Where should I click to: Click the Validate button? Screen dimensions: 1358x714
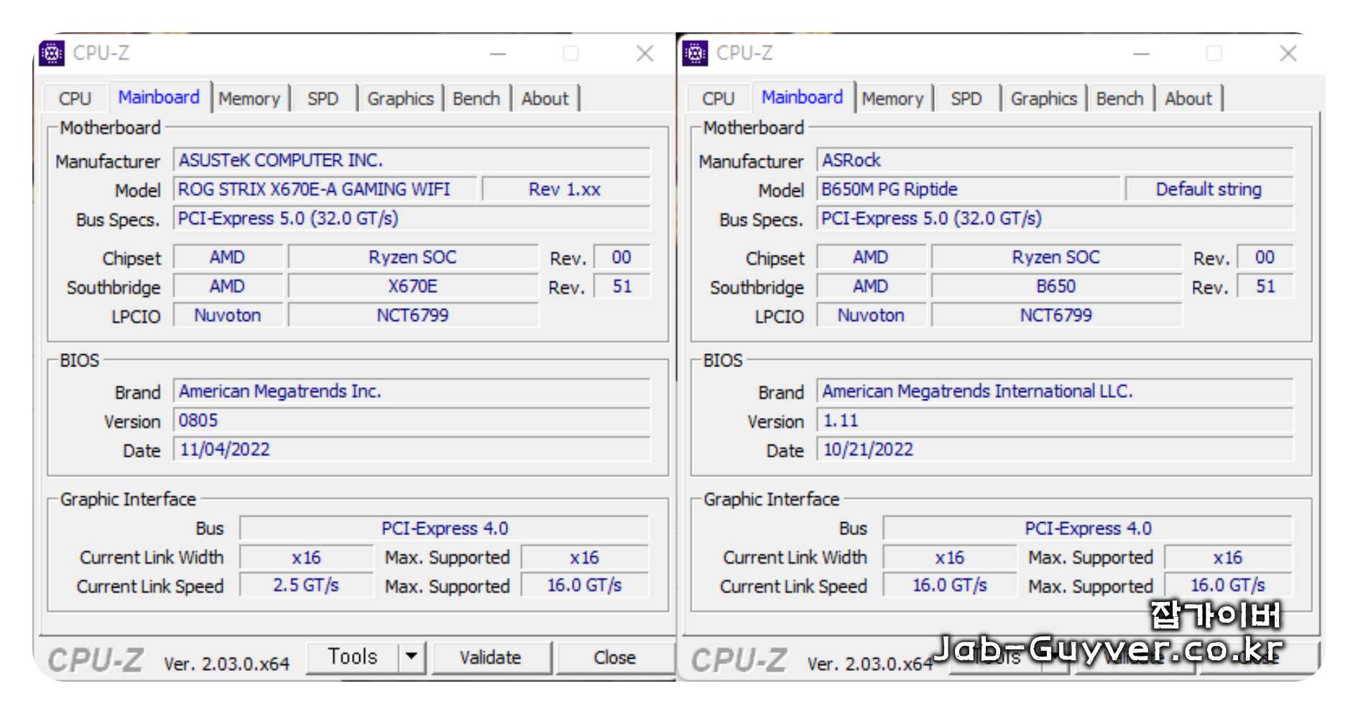[491, 656]
